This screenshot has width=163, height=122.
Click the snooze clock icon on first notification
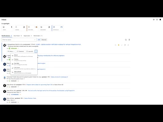[x=125, y=45]
